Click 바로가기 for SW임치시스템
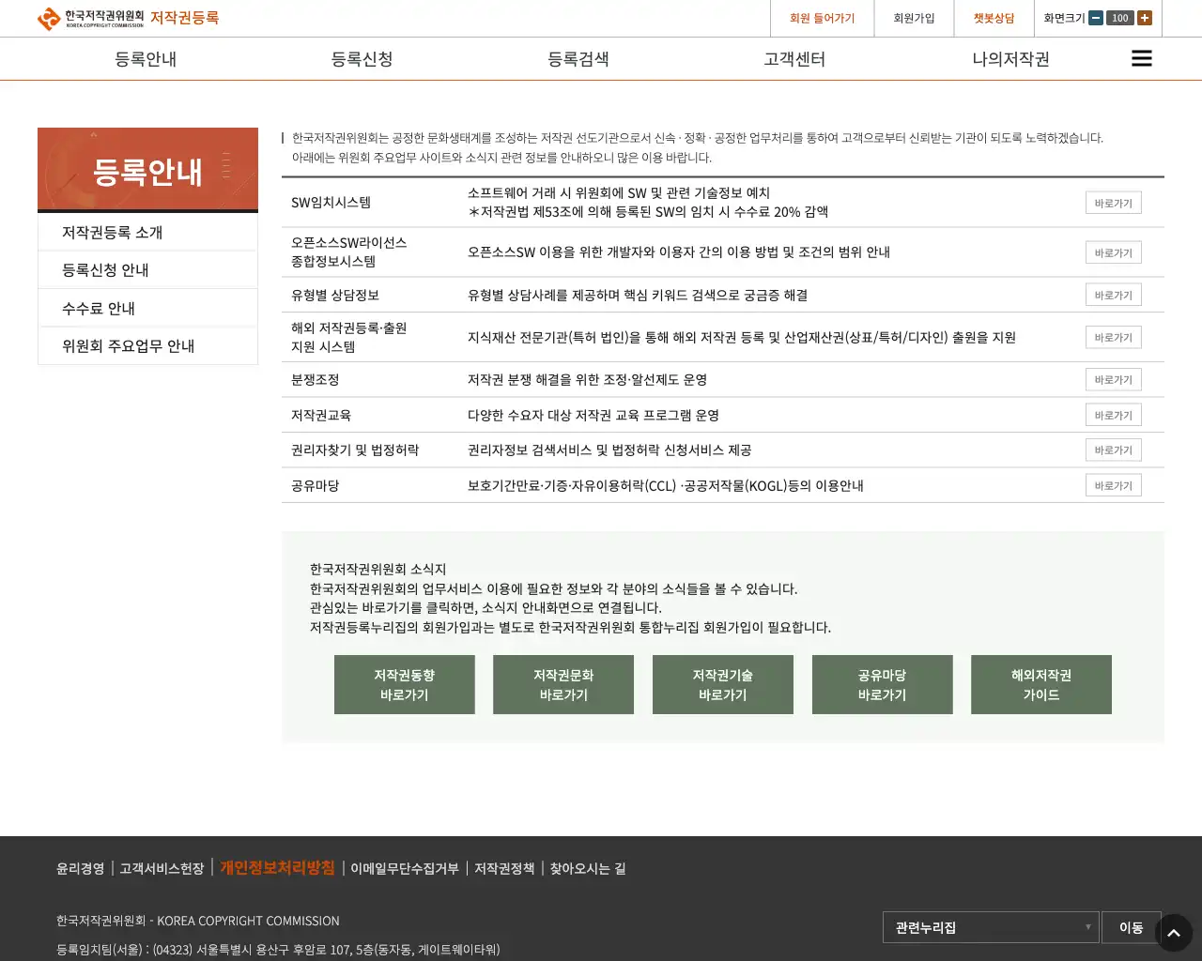Image resolution: width=1202 pixels, height=961 pixels. coord(1113,203)
